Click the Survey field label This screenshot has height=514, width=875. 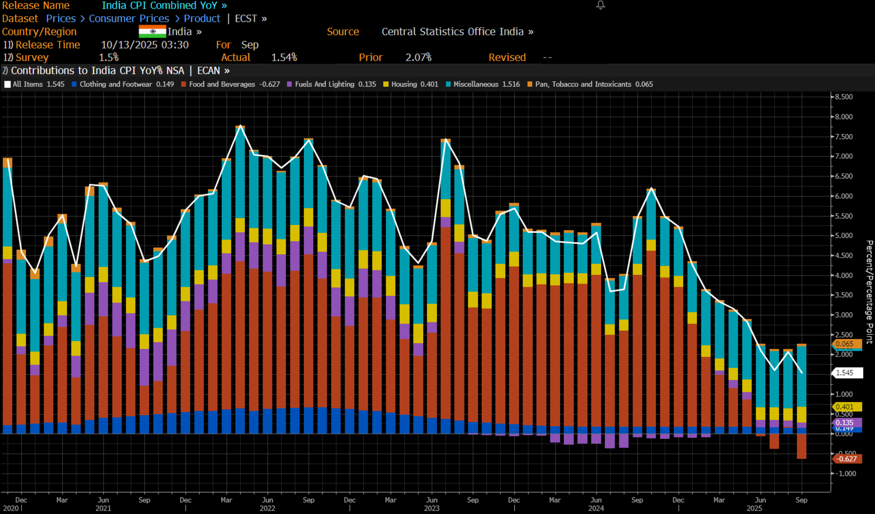(32, 57)
